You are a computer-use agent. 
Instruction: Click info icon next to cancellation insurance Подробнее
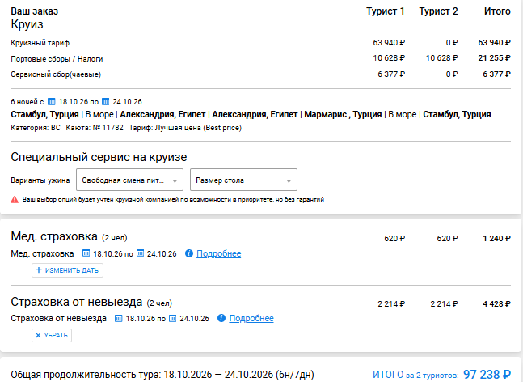click(x=221, y=318)
